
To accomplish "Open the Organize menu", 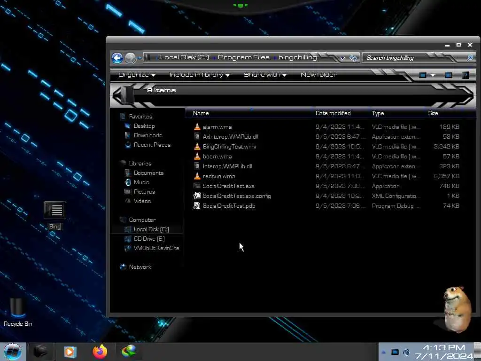I will 137,75.
